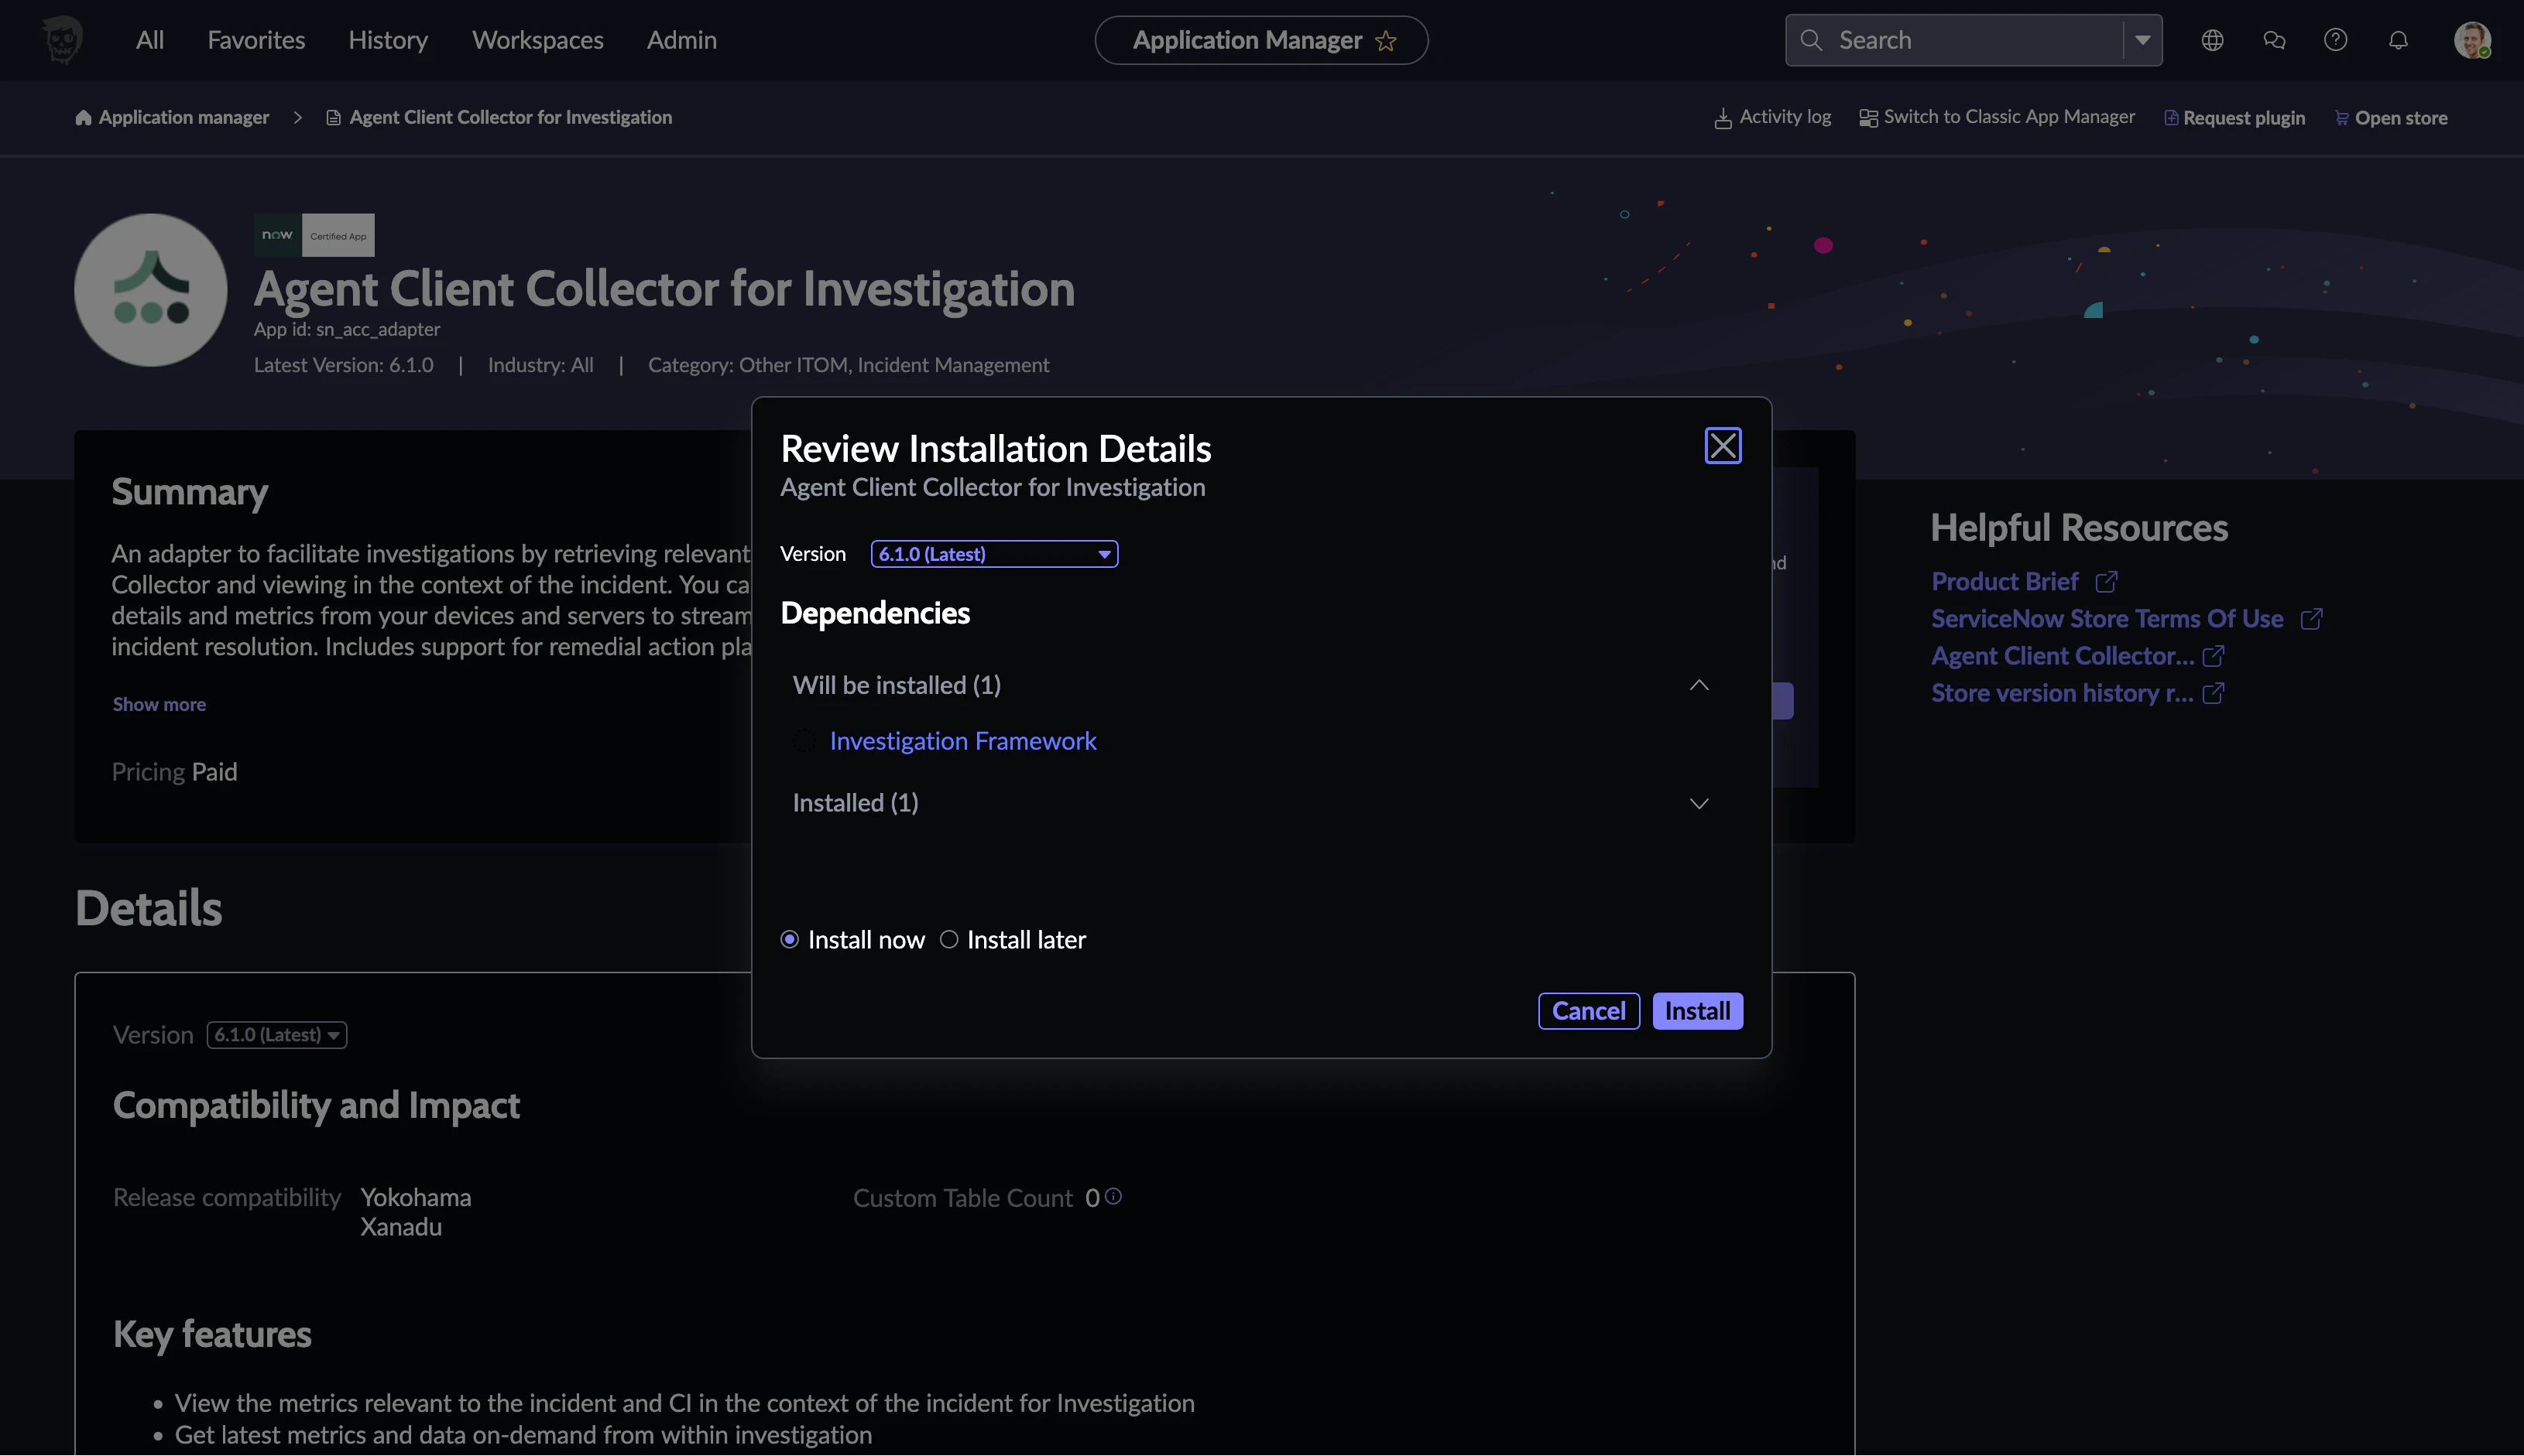Open the Version dropdown in the dialog
The image size is (2524, 1456).
(x=994, y=554)
